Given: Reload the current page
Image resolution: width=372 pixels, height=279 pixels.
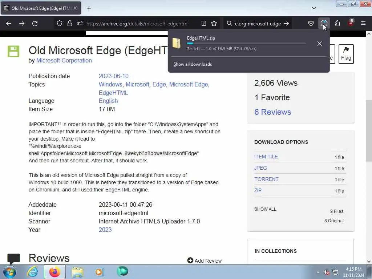Looking at the screenshot, I should click(x=35, y=24).
